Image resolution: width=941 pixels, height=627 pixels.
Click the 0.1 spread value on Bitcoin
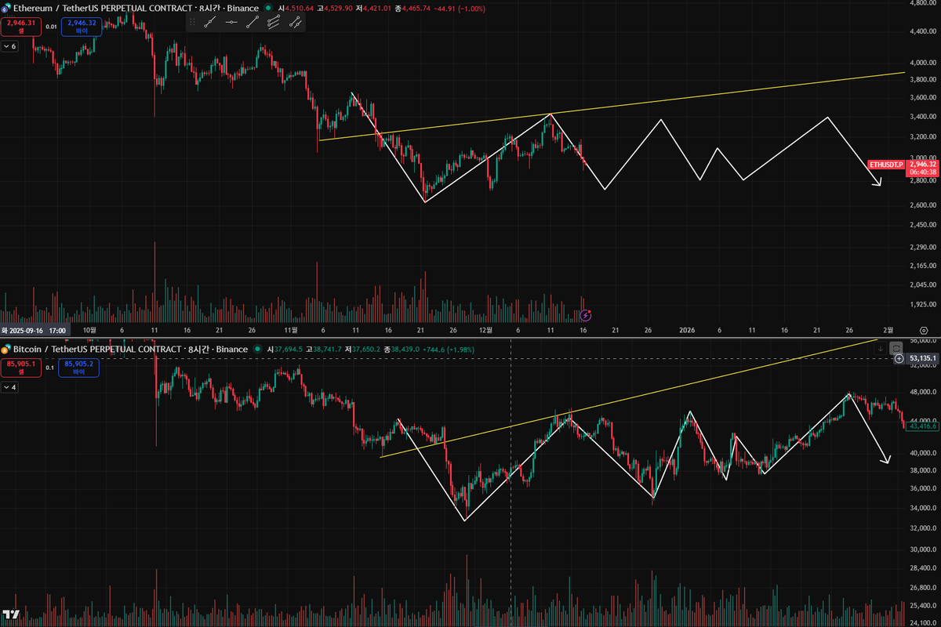click(x=49, y=368)
